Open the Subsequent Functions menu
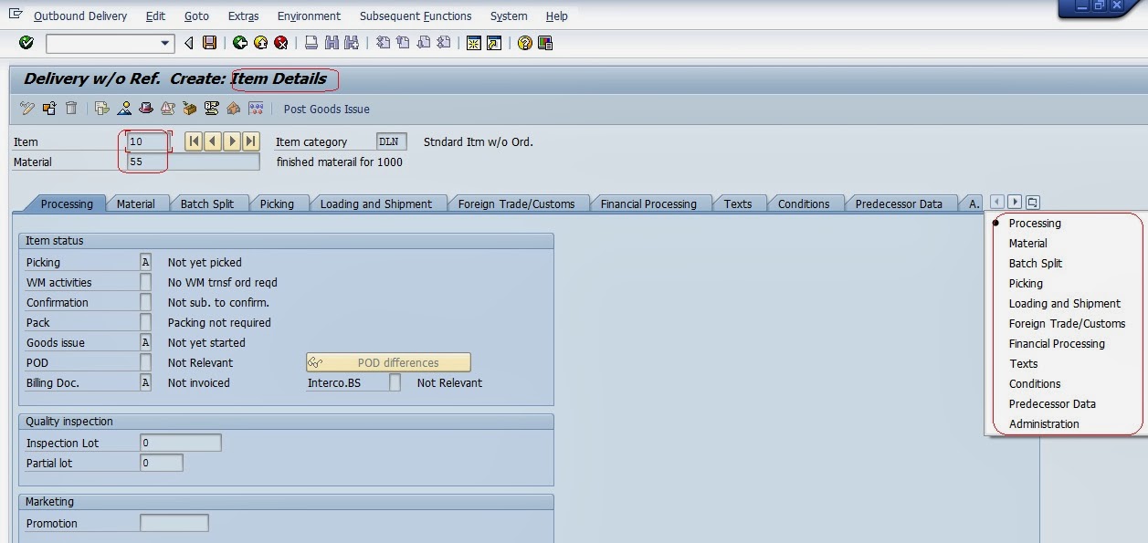The height and width of the screenshot is (543, 1148). (416, 16)
